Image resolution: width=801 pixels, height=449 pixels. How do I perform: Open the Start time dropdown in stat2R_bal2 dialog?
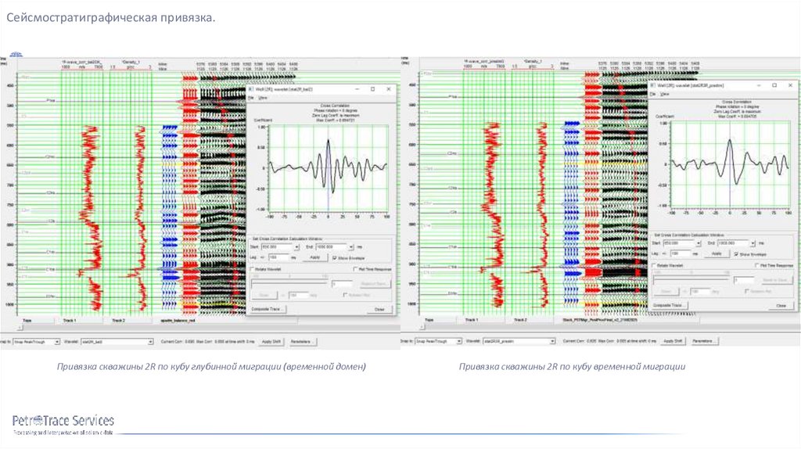pyautogui.click(x=296, y=247)
